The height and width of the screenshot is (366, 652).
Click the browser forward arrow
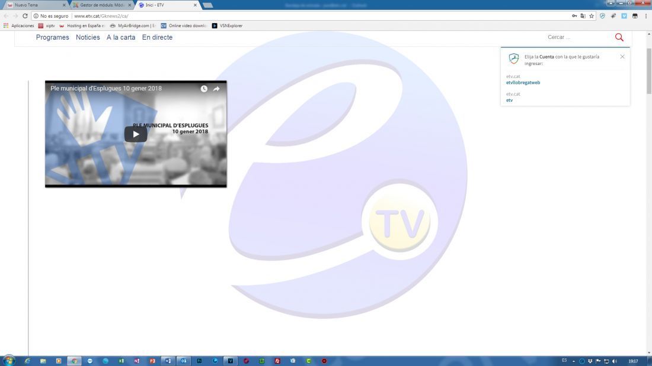[x=15, y=16]
